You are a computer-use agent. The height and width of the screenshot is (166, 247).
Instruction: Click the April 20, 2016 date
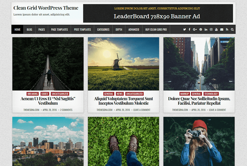point(199,110)
